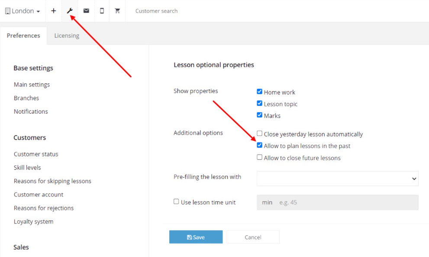Tick Allow to close future lessons
This screenshot has height=257, width=429.
(259, 157)
